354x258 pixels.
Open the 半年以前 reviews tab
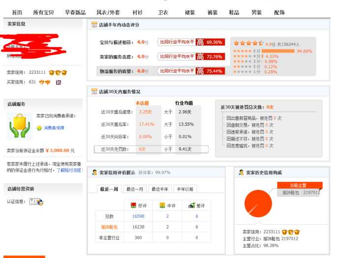pos(184,189)
